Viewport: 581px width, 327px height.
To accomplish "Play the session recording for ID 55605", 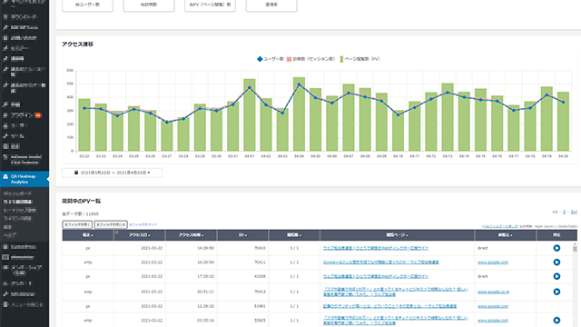I will click(556, 321).
